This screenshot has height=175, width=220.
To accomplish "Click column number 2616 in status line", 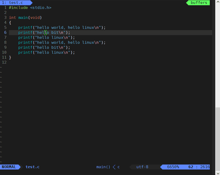I will coord(205,167).
